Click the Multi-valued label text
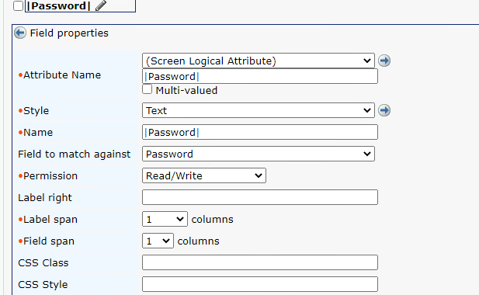479x295 pixels. pos(186,90)
